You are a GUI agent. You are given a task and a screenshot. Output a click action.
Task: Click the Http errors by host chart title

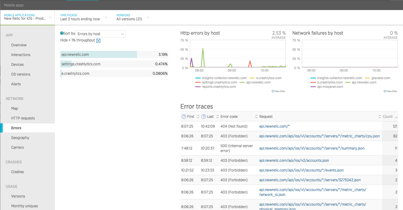click(x=200, y=33)
